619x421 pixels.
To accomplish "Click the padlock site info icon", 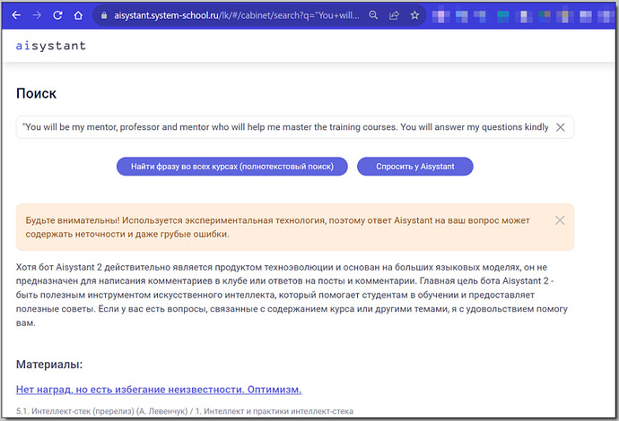I will (104, 15).
